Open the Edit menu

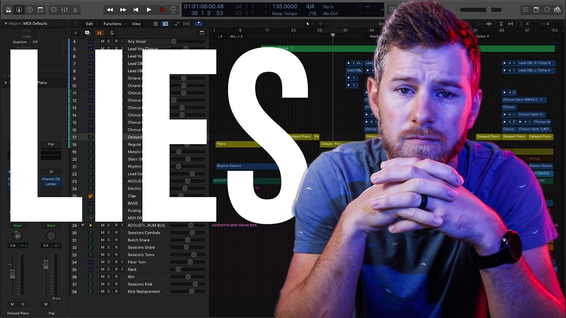(89, 24)
